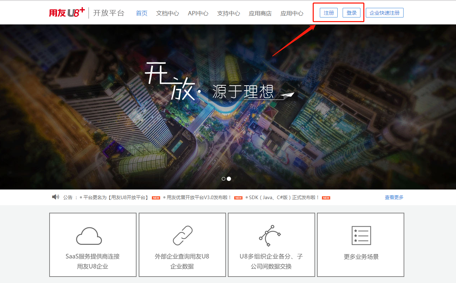Screen dimensions: 456x283
Task: Navigate to 支持中心
Action: coord(229,13)
